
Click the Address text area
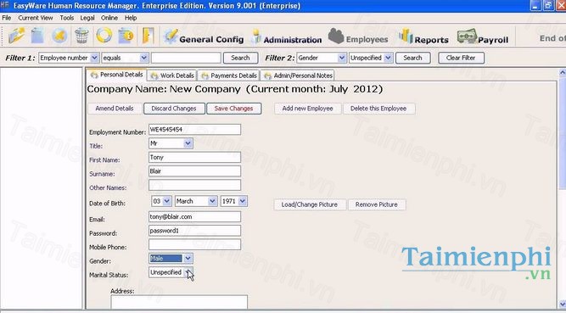pyautogui.click(x=179, y=303)
